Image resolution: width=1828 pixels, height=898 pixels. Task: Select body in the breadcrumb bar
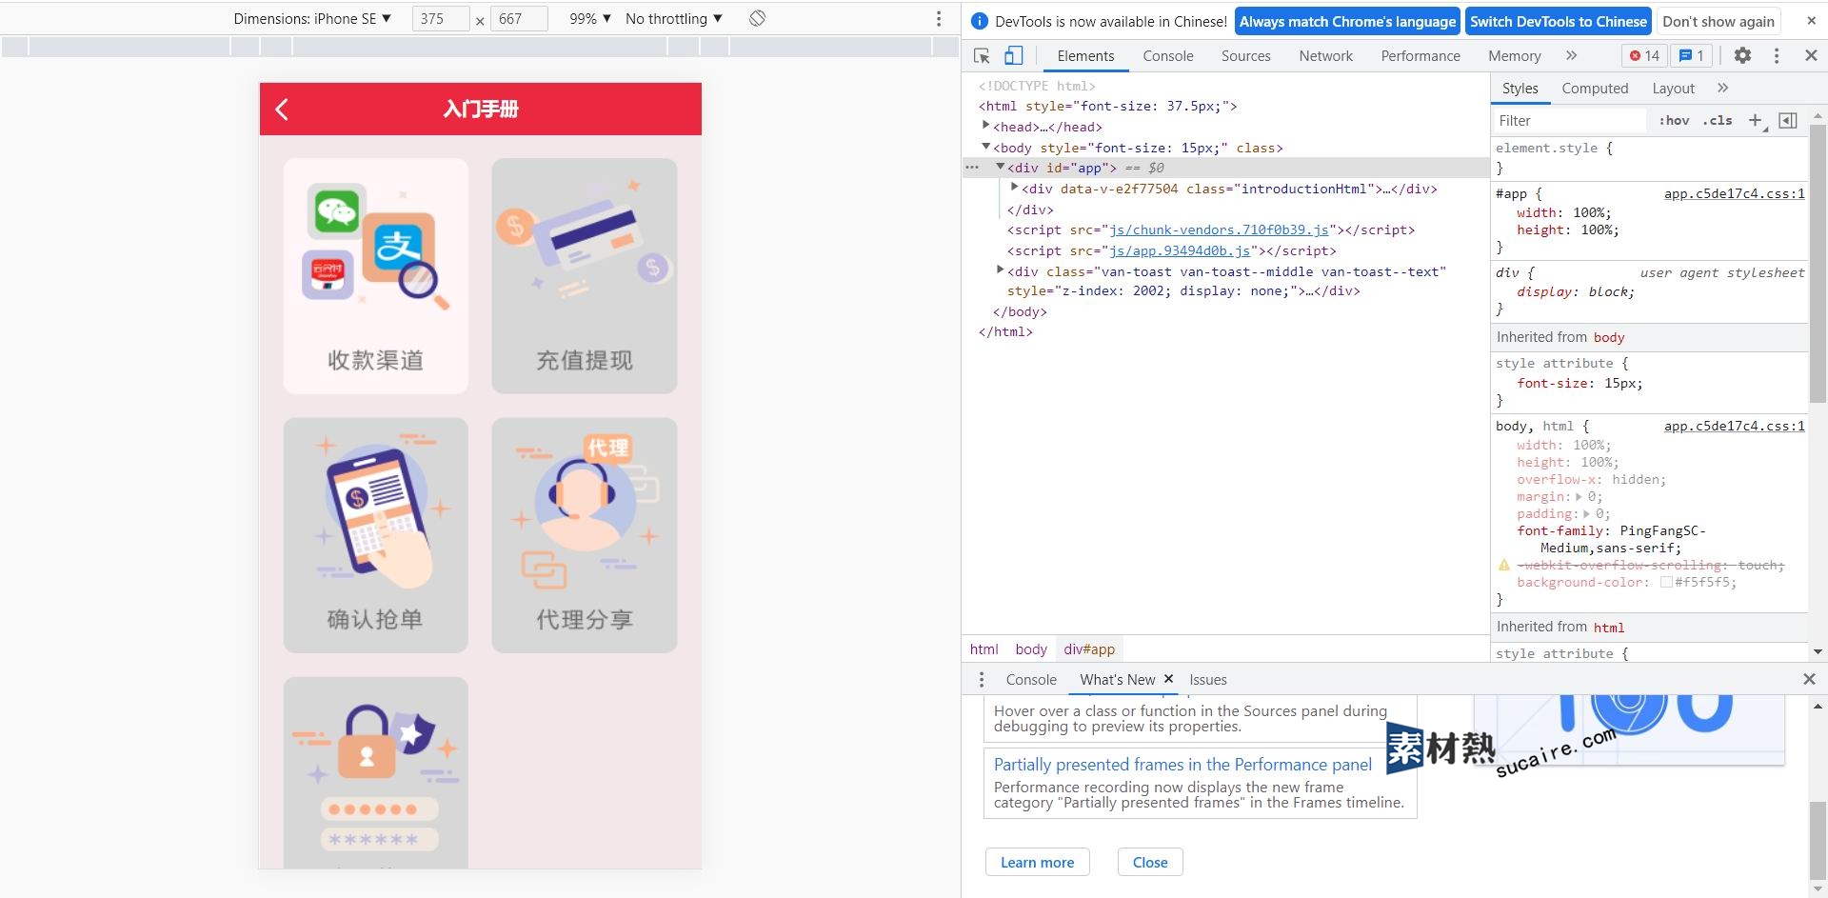click(1031, 649)
